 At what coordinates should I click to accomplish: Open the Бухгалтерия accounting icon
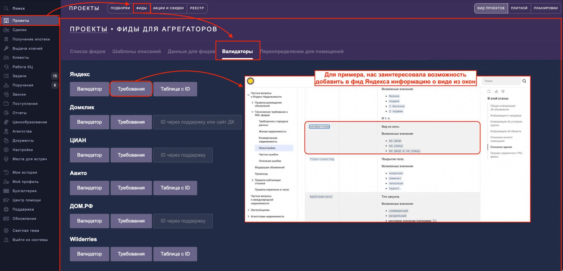(6, 191)
